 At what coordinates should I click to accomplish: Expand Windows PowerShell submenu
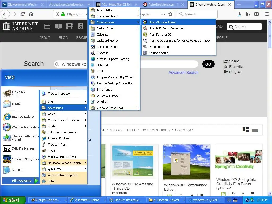[114, 108]
